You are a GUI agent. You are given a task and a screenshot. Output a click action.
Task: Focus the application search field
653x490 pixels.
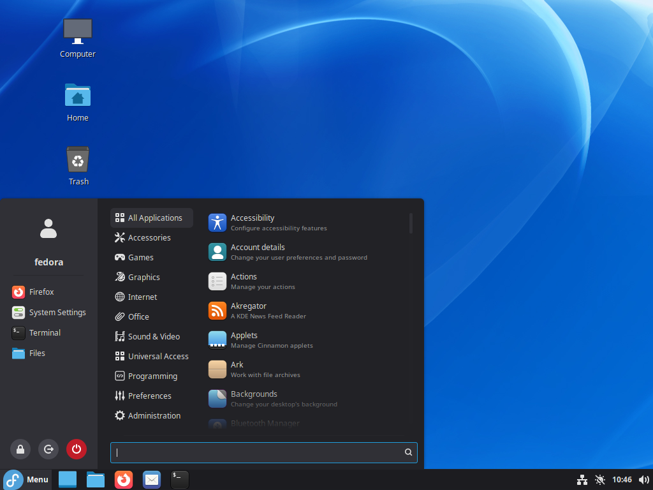click(263, 452)
